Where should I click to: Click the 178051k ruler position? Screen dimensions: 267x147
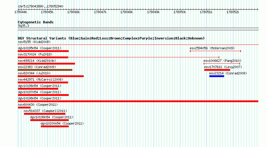tap(206, 12)
